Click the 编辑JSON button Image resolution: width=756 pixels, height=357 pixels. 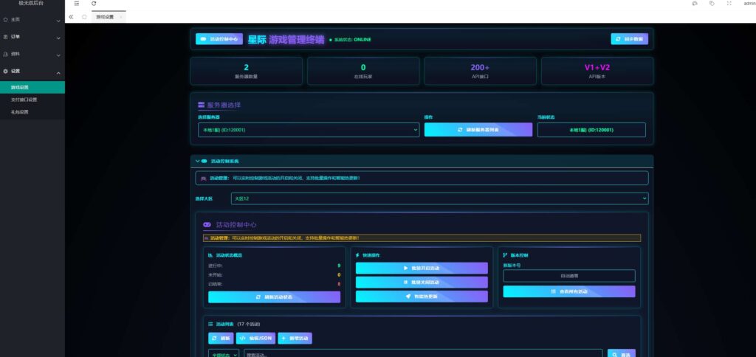point(255,338)
